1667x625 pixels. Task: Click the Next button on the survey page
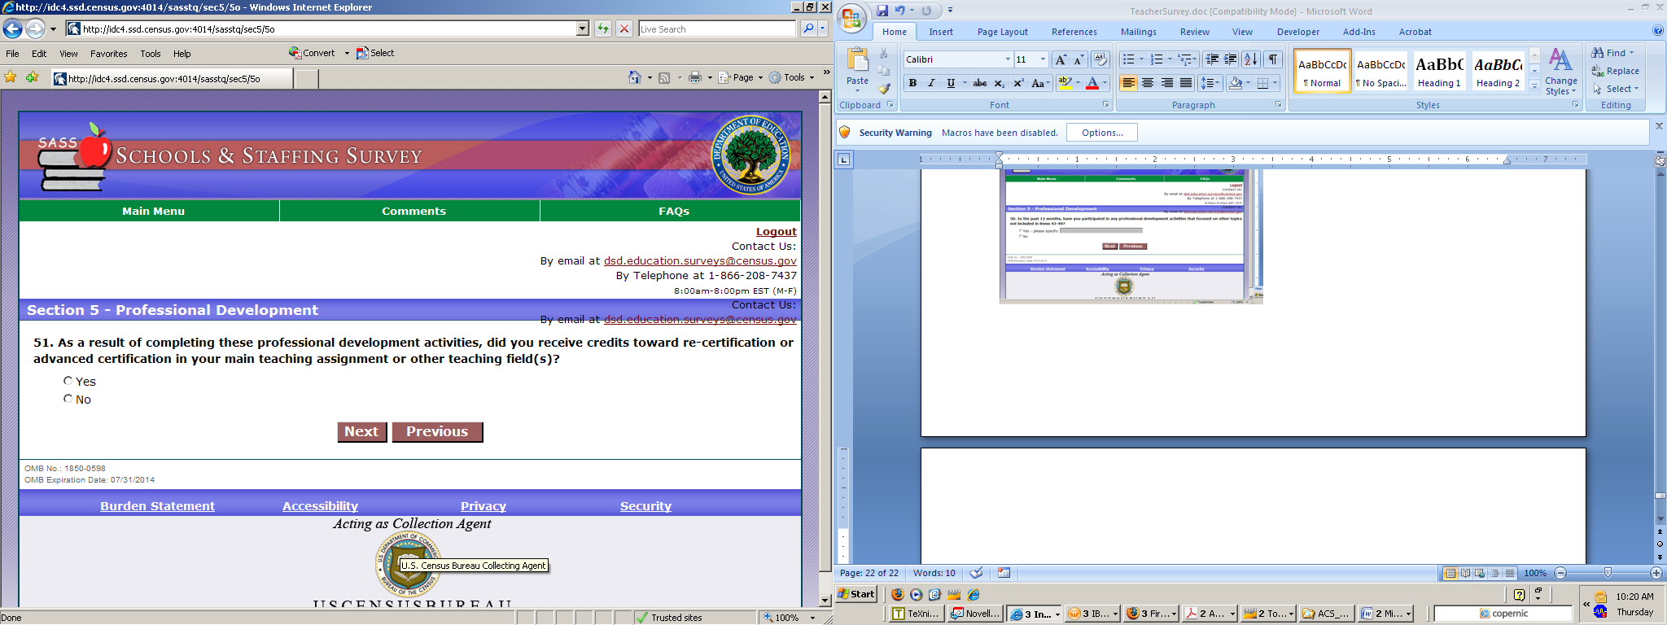click(361, 431)
